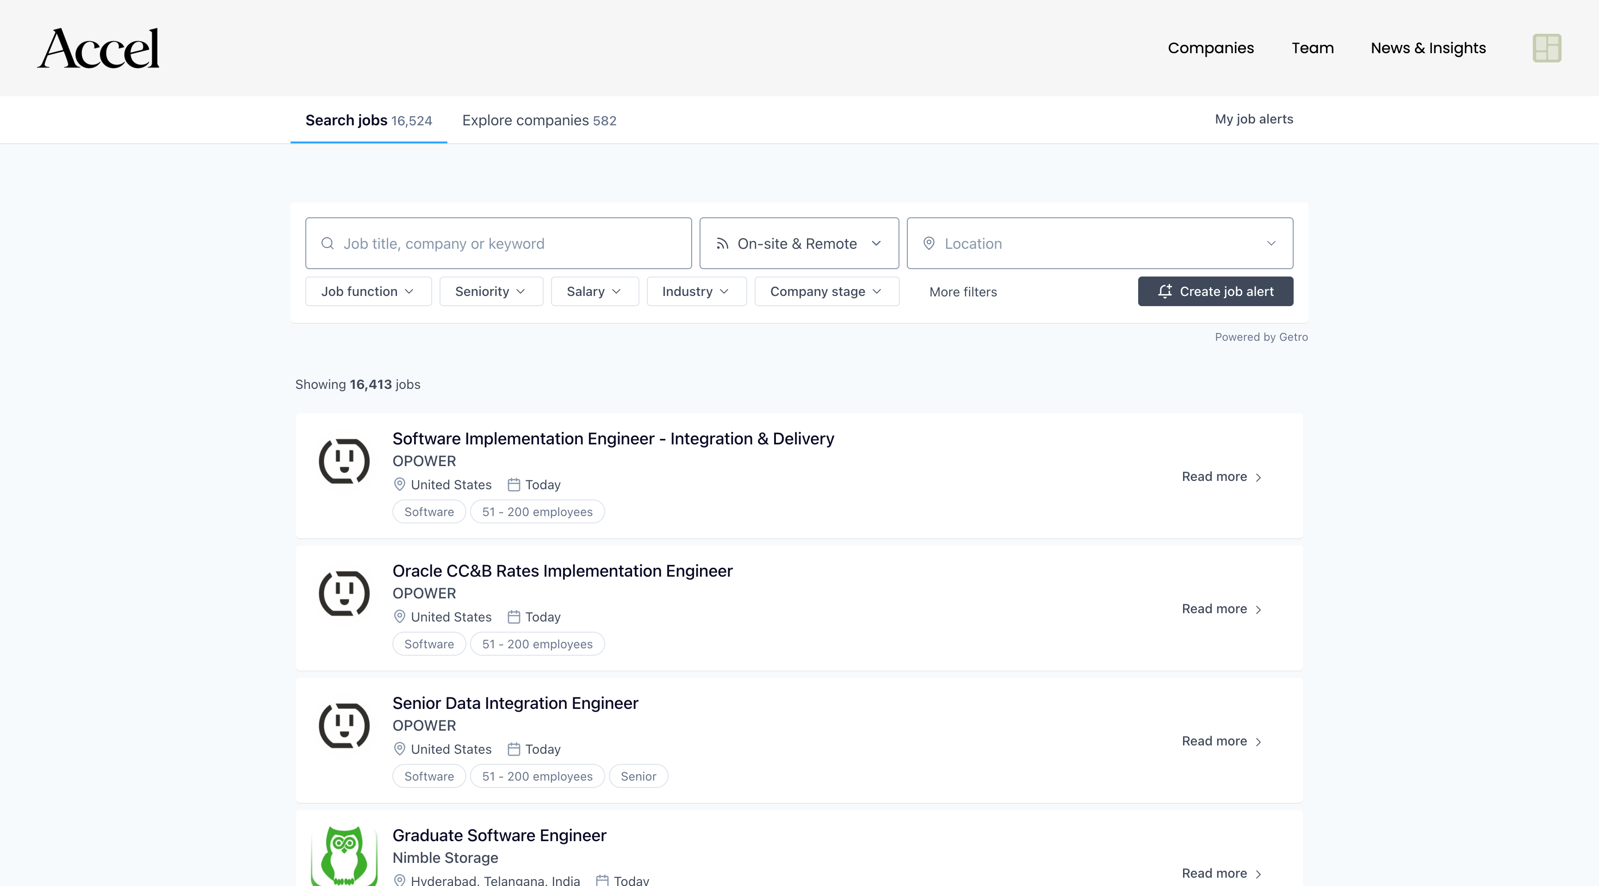
Task: Click OPOWER company name under Senior Data Integration Engineer
Action: 424,725
